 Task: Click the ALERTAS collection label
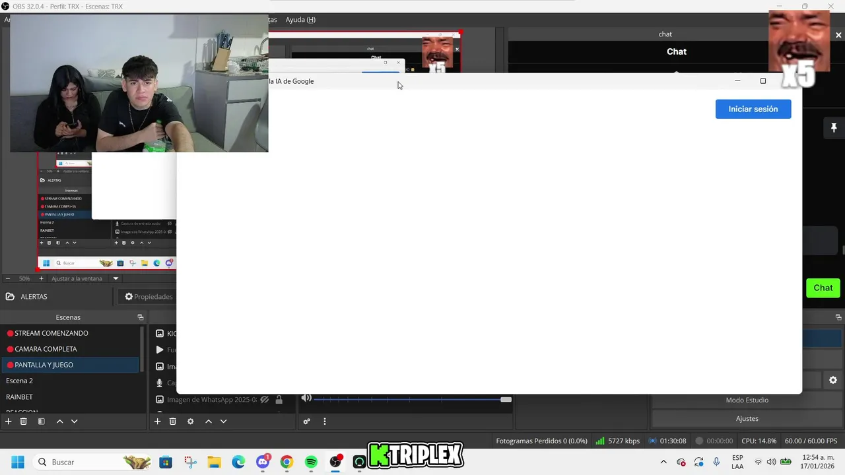[x=34, y=297]
